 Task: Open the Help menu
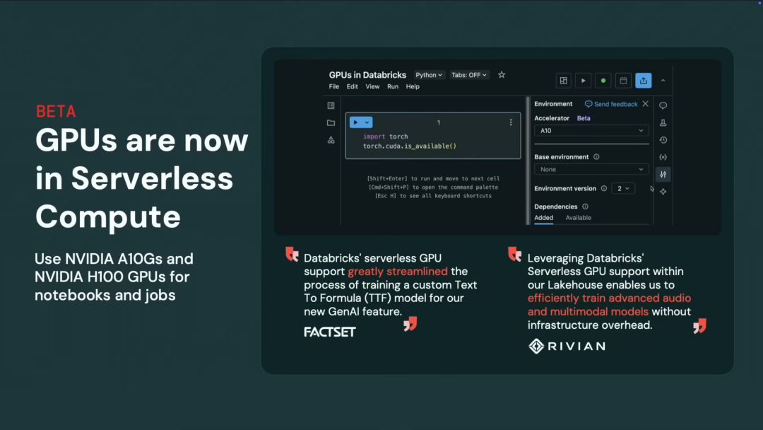tap(413, 87)
